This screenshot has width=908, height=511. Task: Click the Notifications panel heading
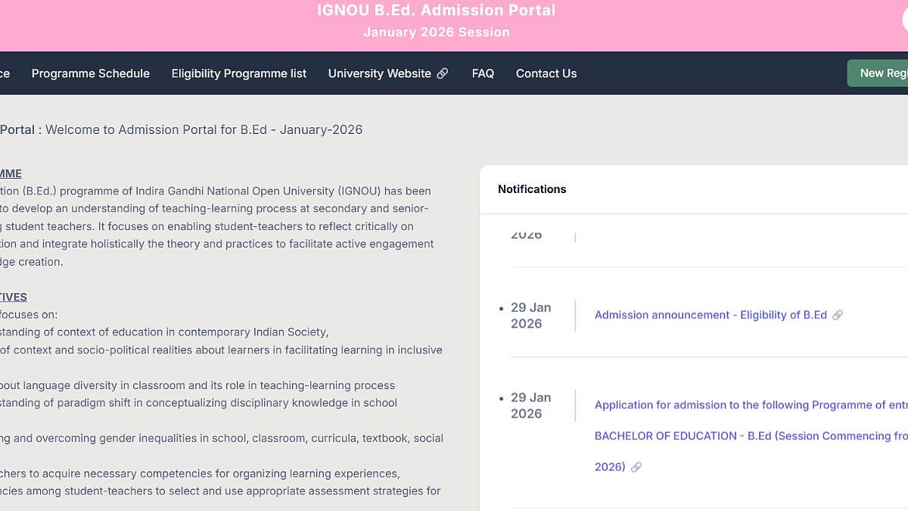pyautogui.click(x=532, y=189)
